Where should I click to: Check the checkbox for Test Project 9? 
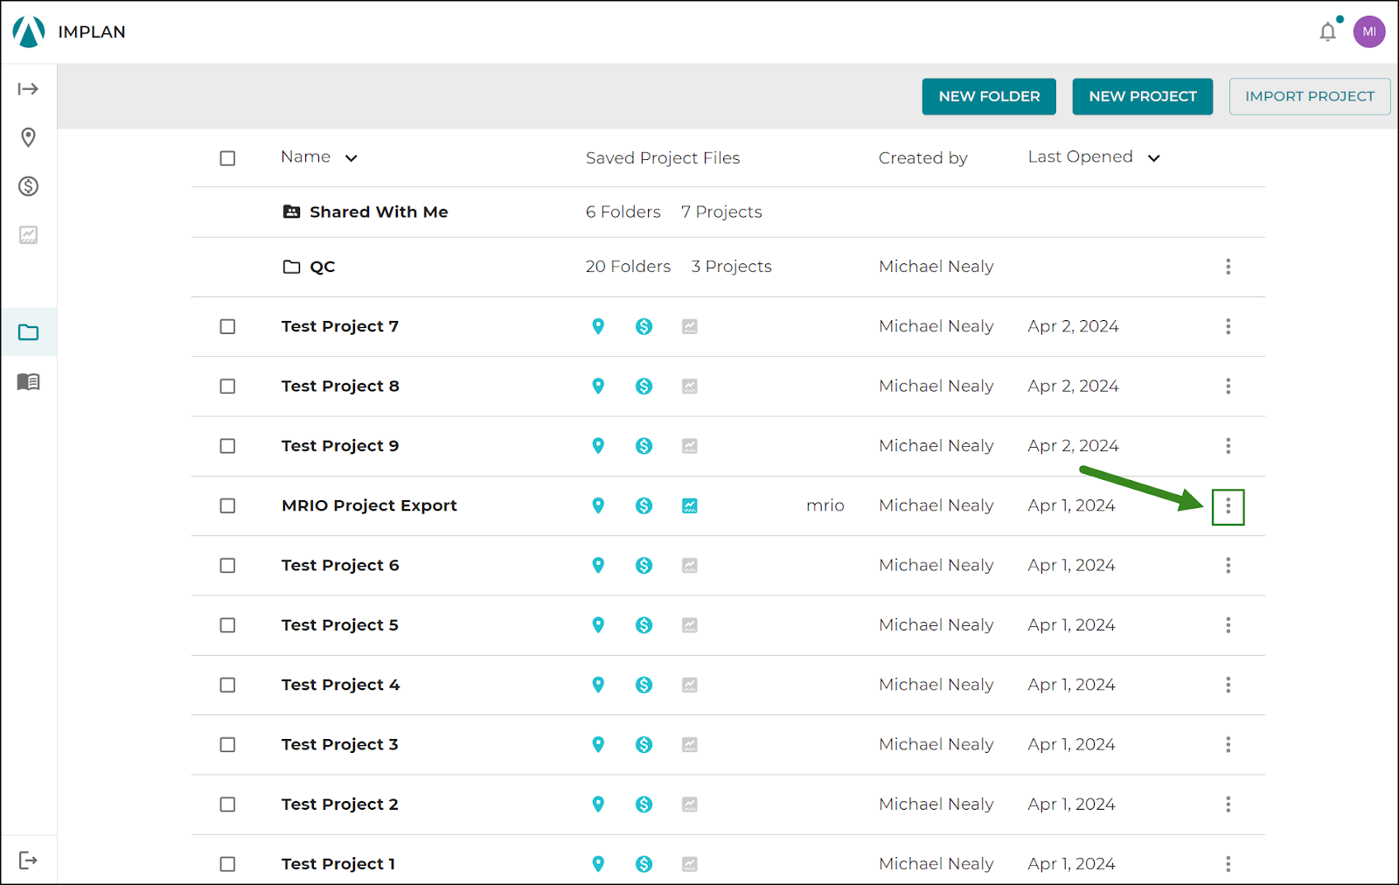point(227,446)
